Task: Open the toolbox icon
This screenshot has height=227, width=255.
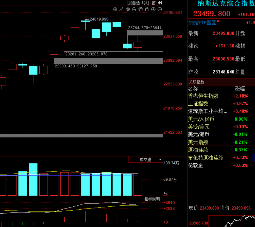Action: pyautogui.click(x=134, y=9)
